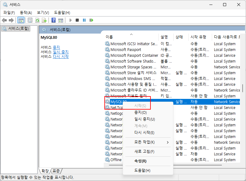Screen dimensions: 246x181
Task: Click the show/hide action pane icon
Action: (61, 20)
